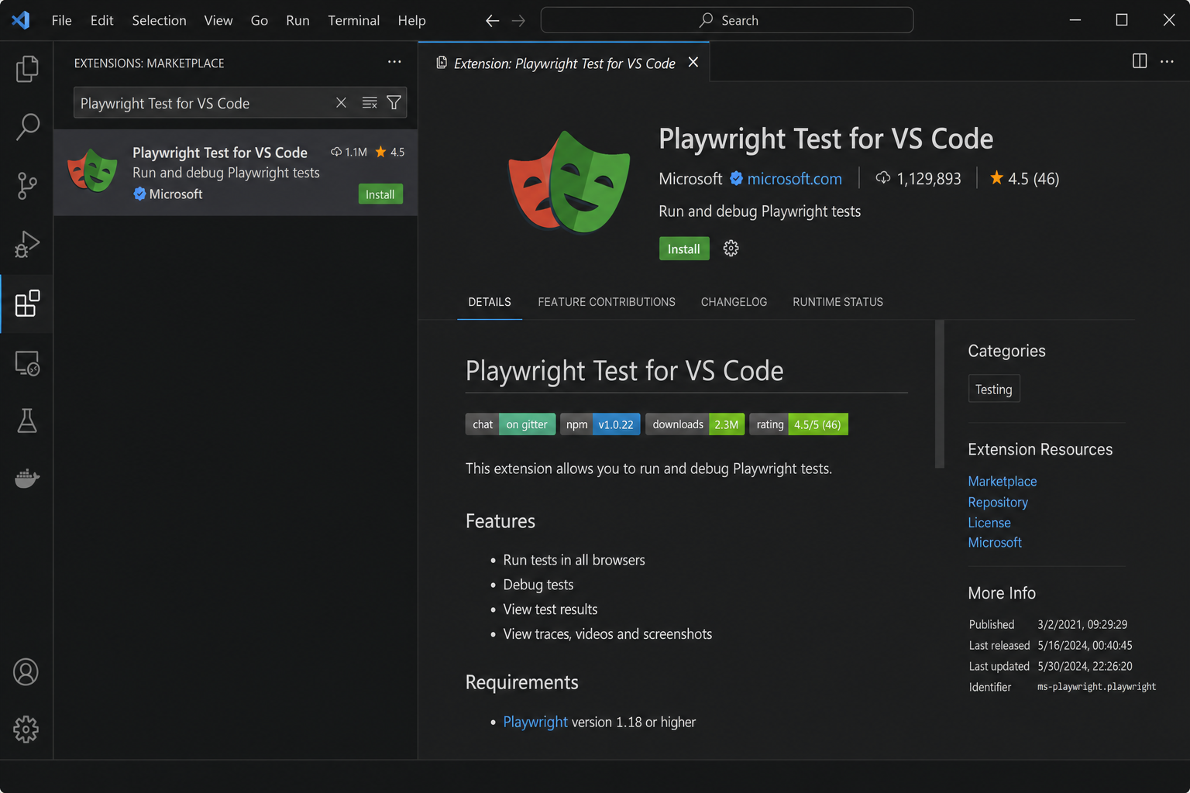Select the Extension: Playwright Test editor tab
This screenshot has height=793, width=1190.
point(564,62)
